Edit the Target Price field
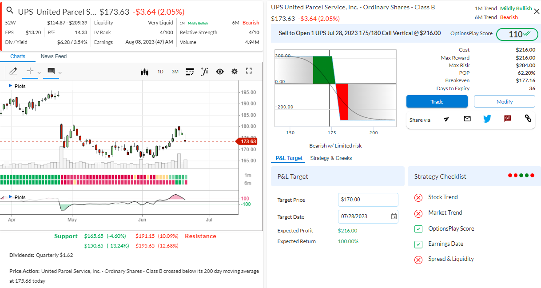This screenshot has width=541, height=288. tap(368, 200)
